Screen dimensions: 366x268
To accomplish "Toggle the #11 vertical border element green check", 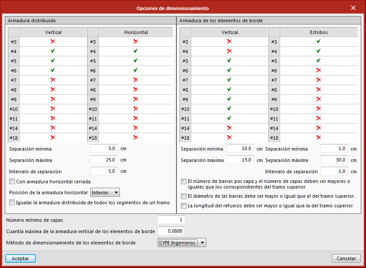I will (x=229, y=118).
